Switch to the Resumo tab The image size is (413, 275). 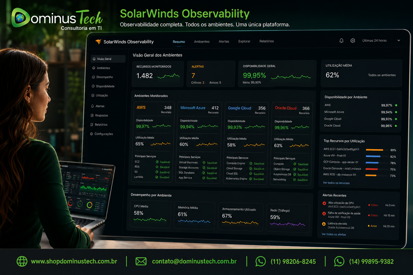(x=179, y=42)
